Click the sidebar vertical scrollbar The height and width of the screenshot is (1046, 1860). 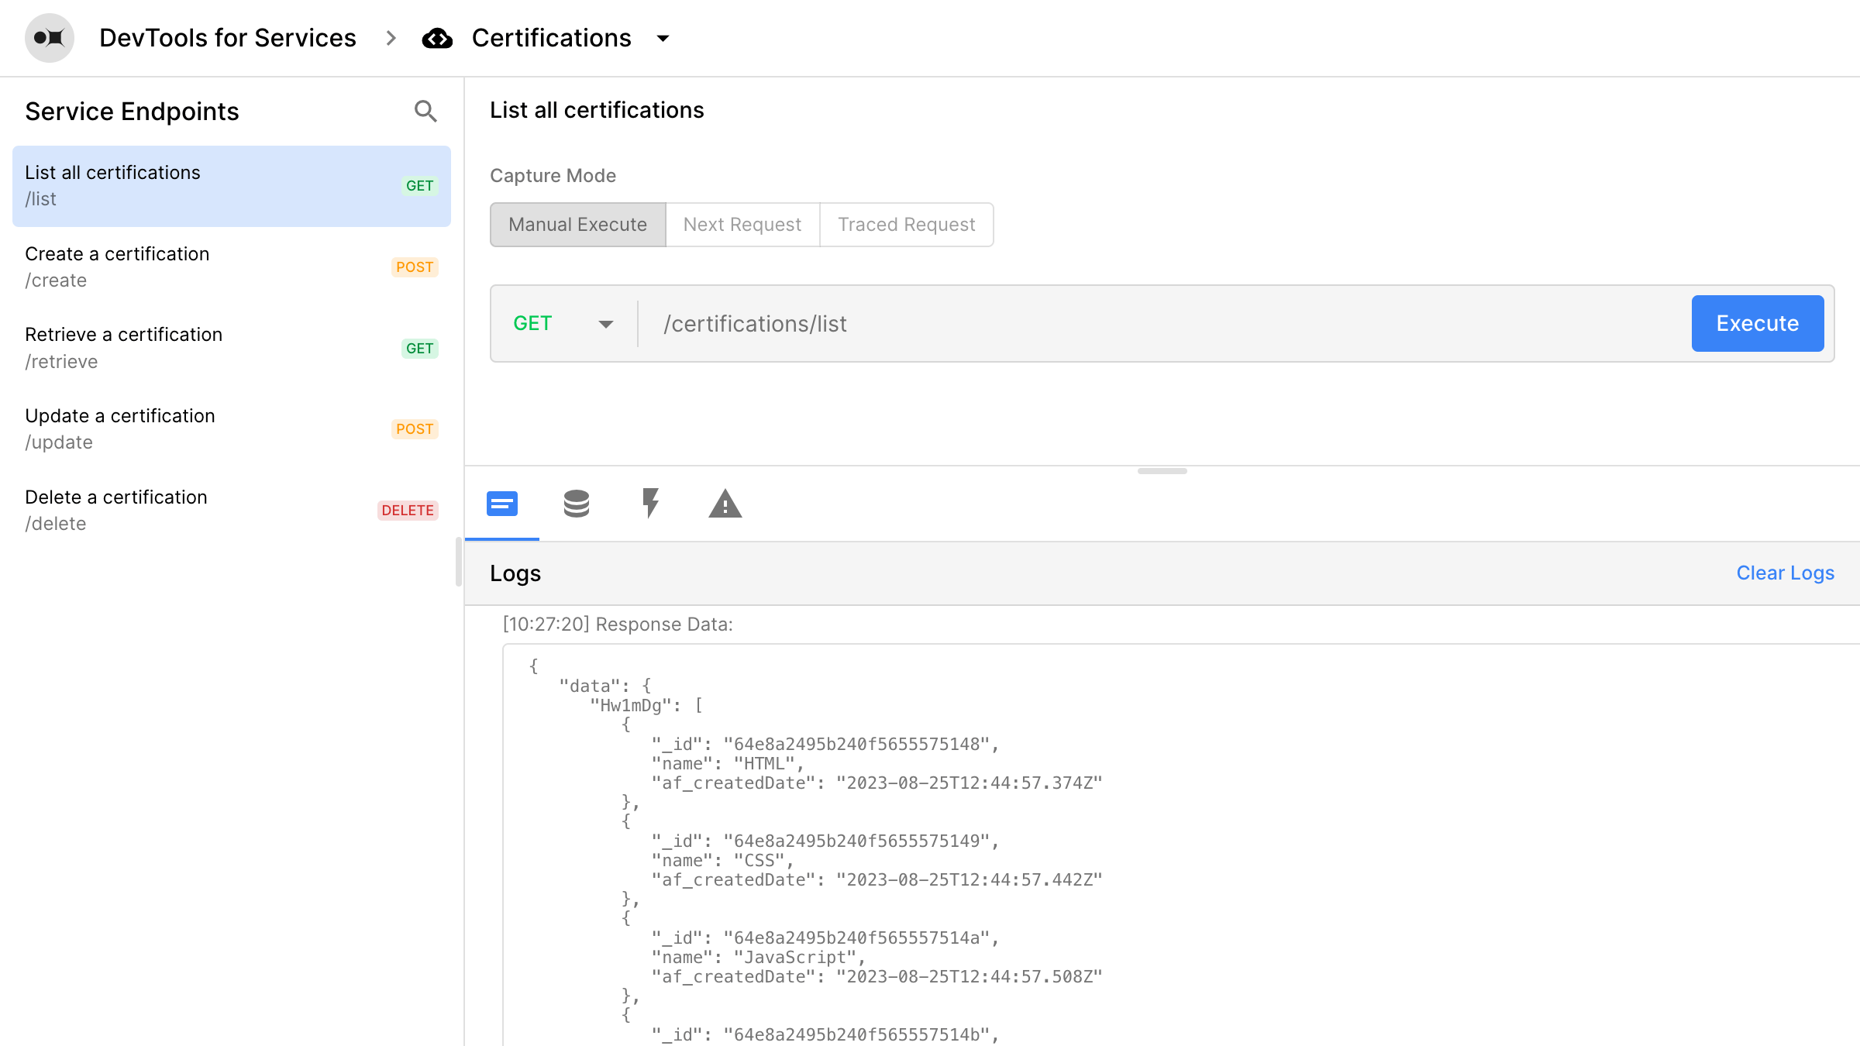(458, 562)
